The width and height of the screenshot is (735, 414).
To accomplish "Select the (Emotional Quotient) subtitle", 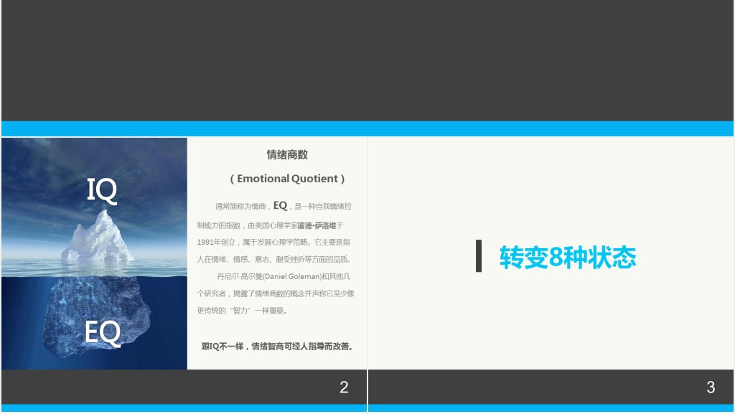I will tap(287, 179).
